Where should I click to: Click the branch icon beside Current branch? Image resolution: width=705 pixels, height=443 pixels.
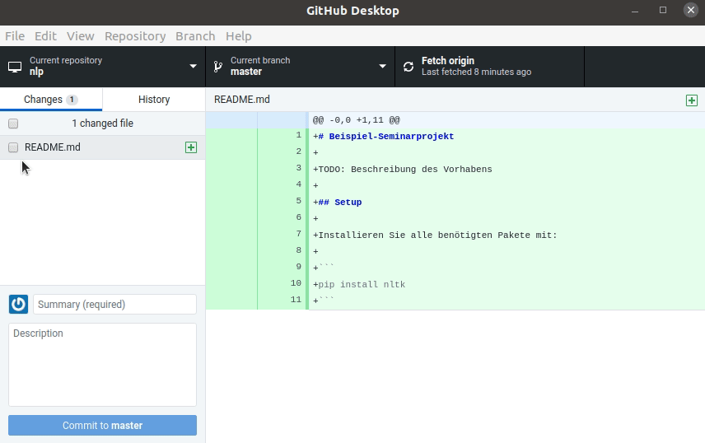click(218, 67)
